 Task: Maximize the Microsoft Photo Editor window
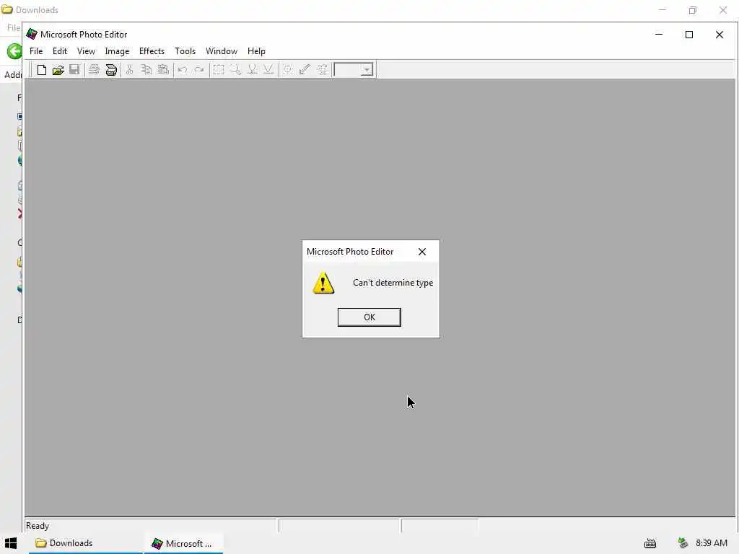[x=689, y=35]
